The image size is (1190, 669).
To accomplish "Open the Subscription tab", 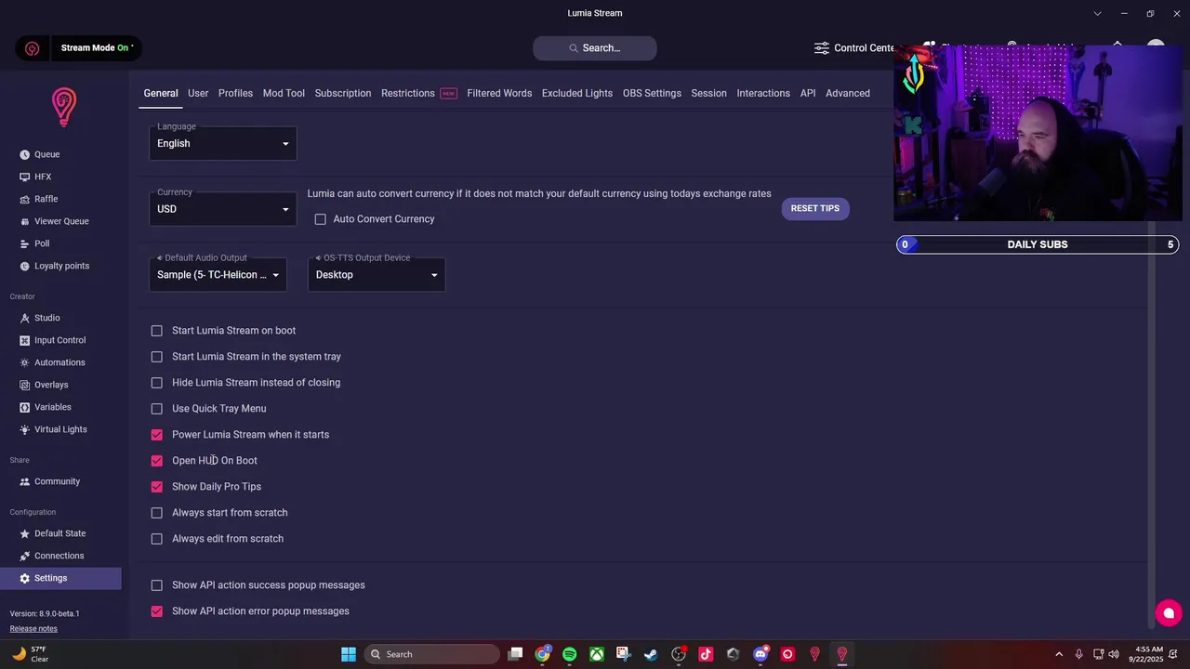I will coord(343,93).
